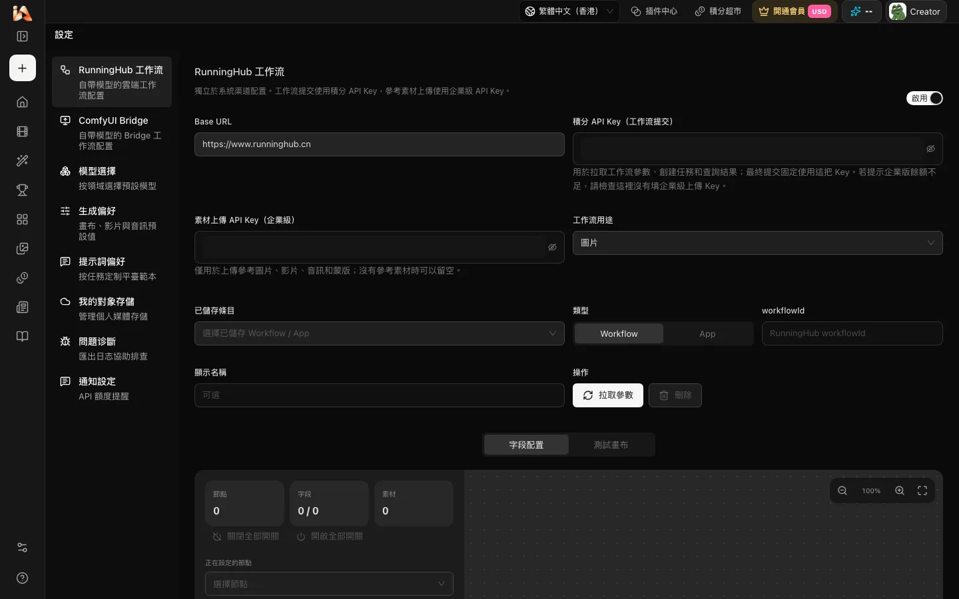This screenshot has width=959, height=599.
Task: Open 插件中心 in the top bar
Action: point(654,11)
